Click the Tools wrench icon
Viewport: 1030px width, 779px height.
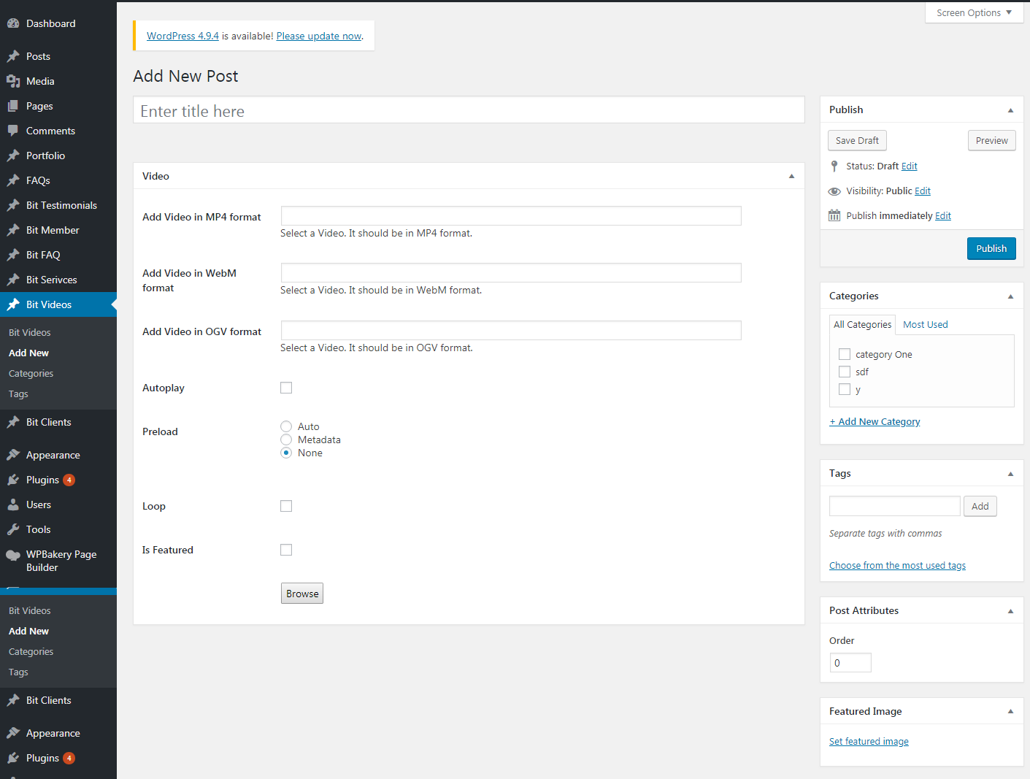tap(13, 529)
